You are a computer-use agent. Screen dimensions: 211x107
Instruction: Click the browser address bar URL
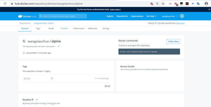click(x=49, y=4)
